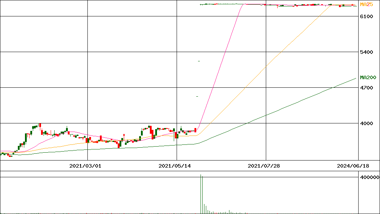
Task: Click the isolated green dash below 5400
Action: [x=199, y=61]
